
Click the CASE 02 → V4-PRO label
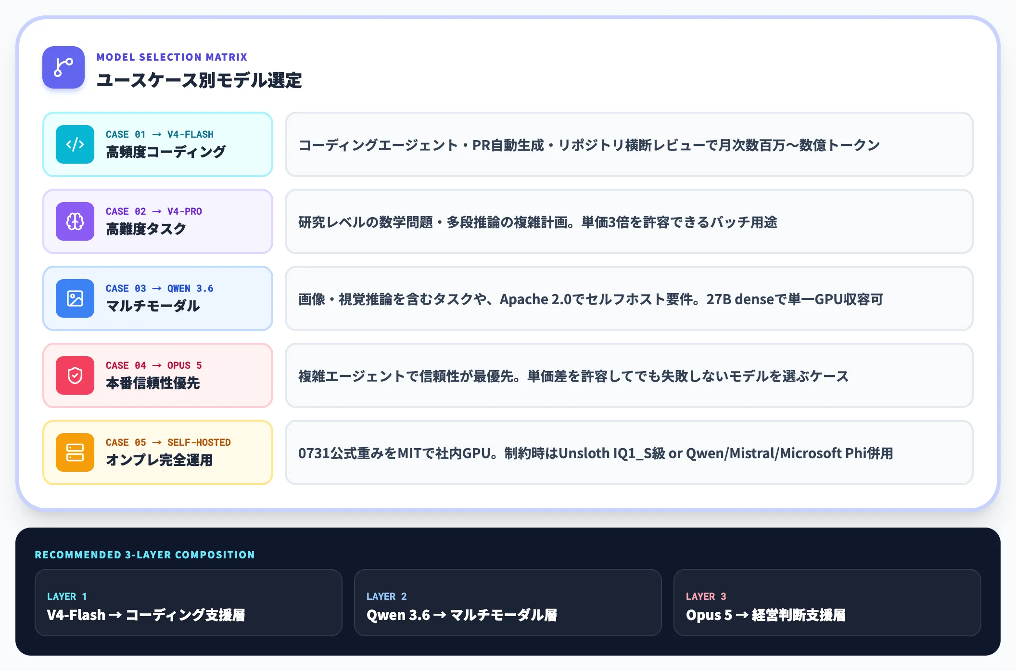(154, 211)
